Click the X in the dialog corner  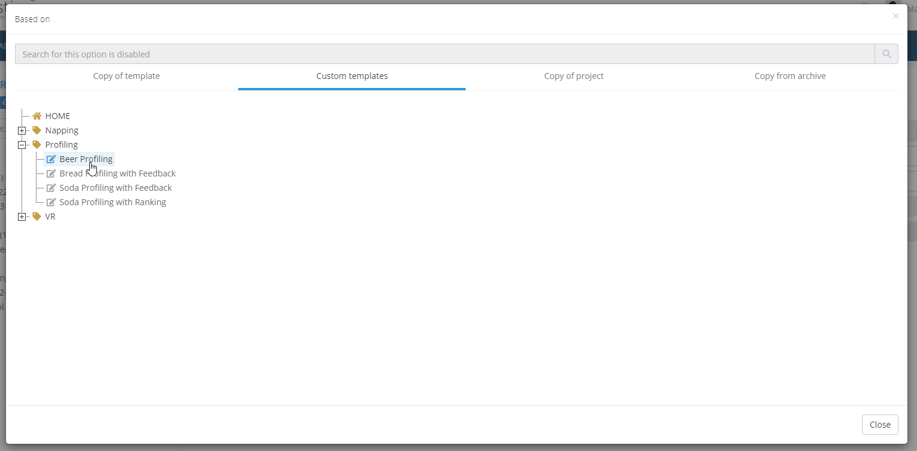(x=895, y=16)
